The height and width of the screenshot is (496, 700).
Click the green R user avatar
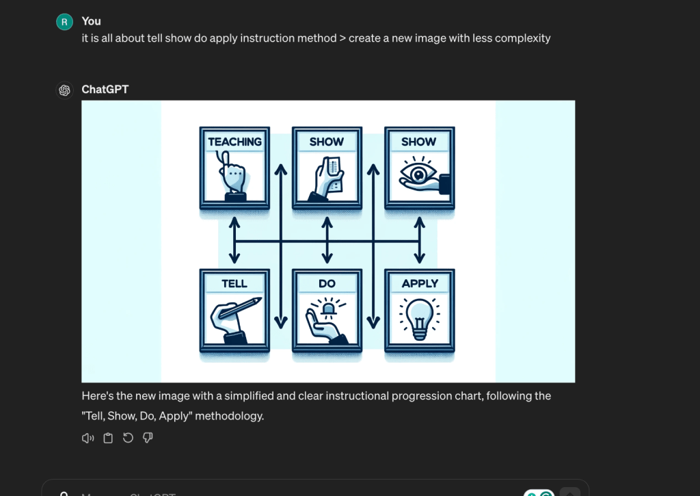pos(65,22)
